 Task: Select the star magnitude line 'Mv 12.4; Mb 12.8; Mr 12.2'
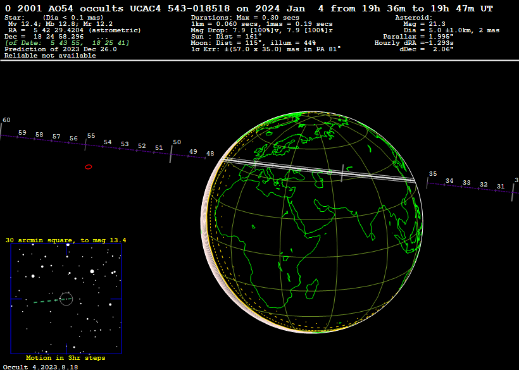point(60,24)
